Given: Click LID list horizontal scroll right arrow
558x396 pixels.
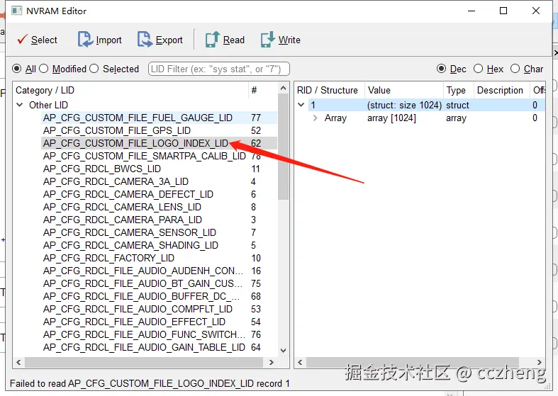Looking at the screenshot, I should [272, 363].
